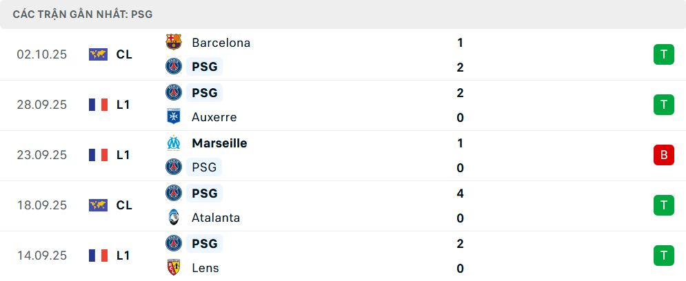The width and height of the screenshot is (686, 281).
Task: Click PSG's score of 4 against Atalanta
Action: click(x=460, y=194)
